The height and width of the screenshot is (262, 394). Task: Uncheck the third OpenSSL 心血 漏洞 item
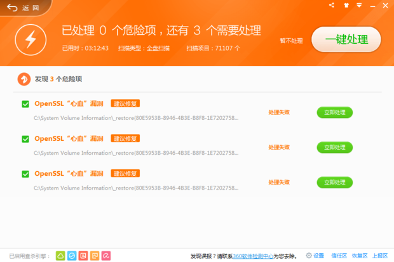point(25,174)
